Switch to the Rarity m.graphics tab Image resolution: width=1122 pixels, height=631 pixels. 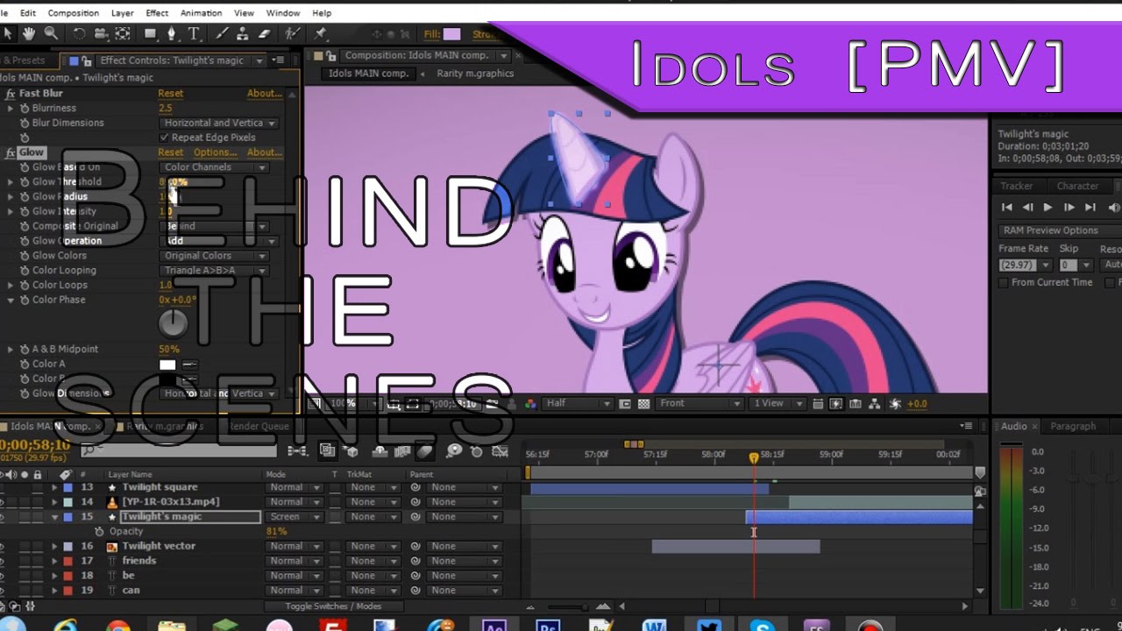tap(475, 74)
